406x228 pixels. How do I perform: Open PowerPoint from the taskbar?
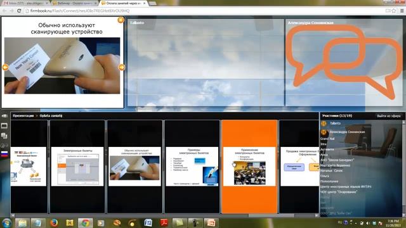coord(211,223)
